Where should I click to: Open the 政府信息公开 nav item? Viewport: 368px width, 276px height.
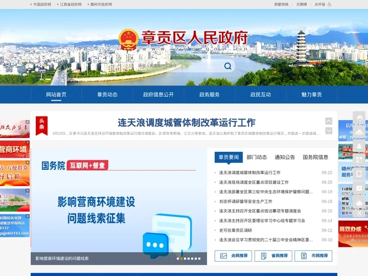pos(158,95)
